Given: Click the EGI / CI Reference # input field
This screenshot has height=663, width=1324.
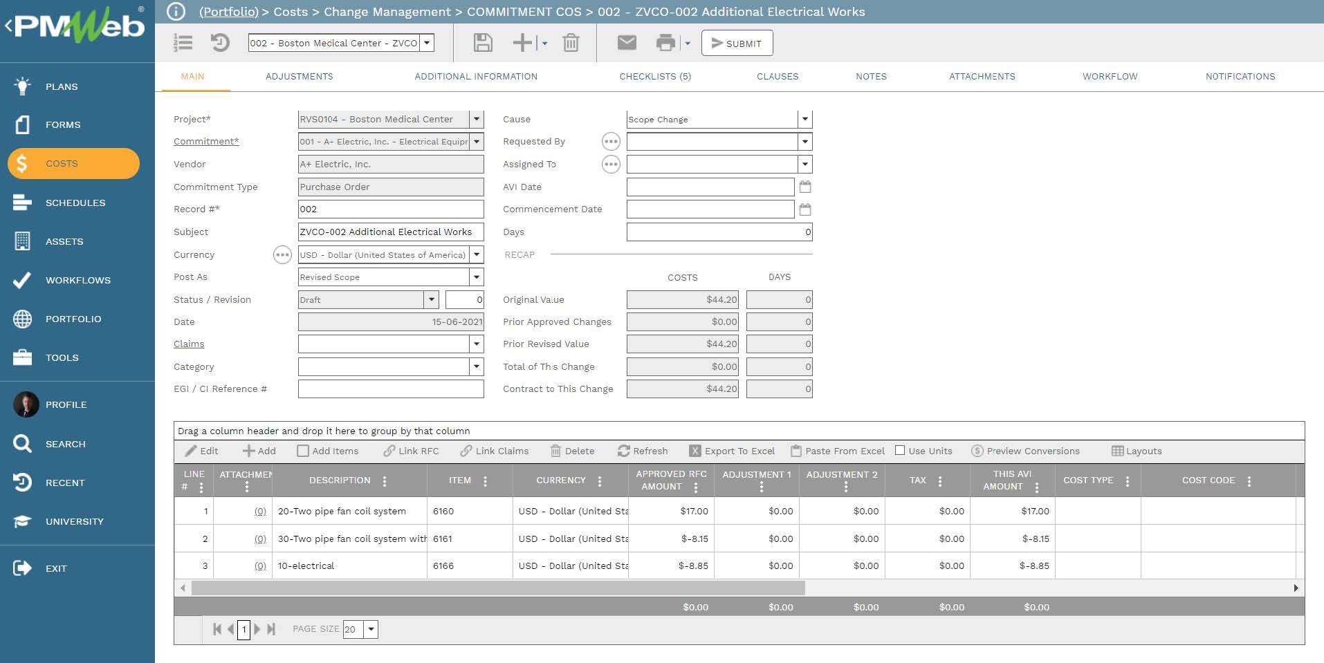Looking at the screenshot, I should pyautogui.click(x=391, y=389).
